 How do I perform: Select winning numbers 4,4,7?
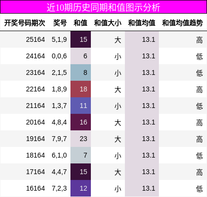[x=59, y=172]
